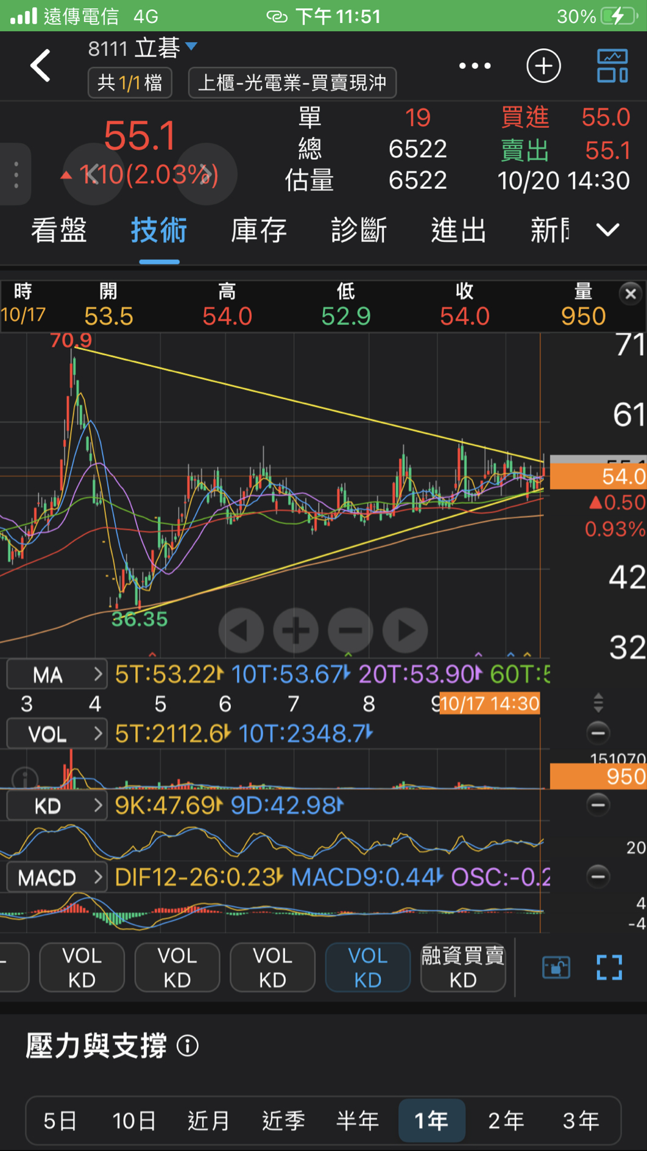Zoom in chart with plus button

click(x=295, y=631)
